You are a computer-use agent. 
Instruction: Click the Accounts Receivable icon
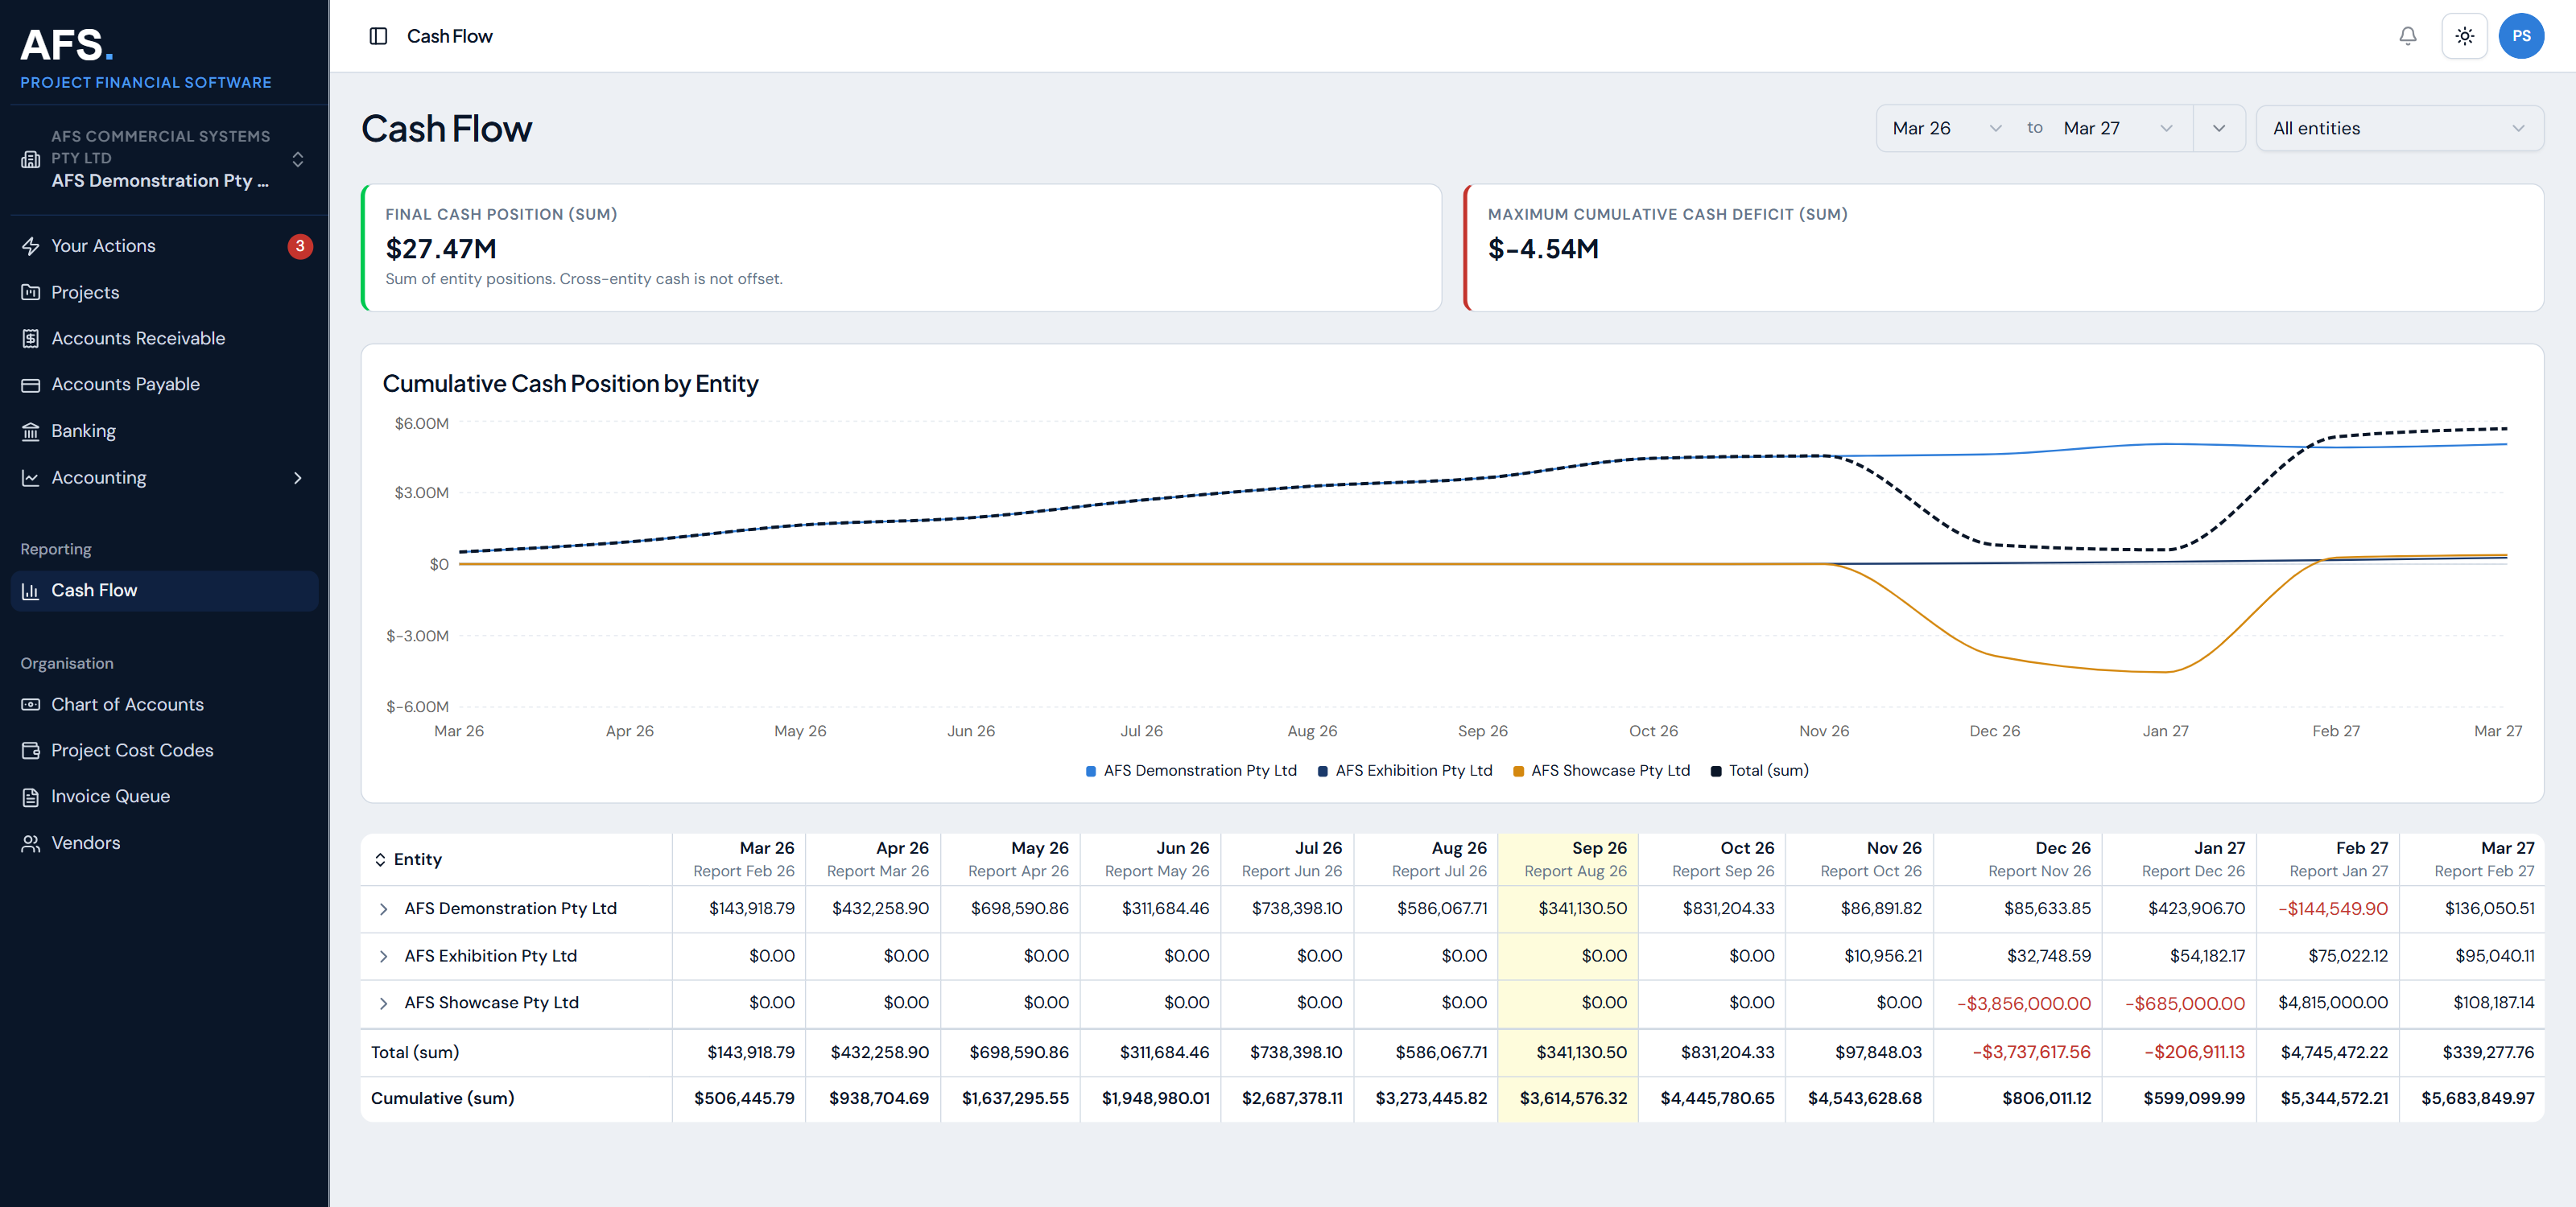pos(31,339)
